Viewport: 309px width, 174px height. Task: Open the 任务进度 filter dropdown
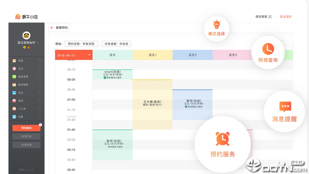pyautogui.click(x=116, y=44)
